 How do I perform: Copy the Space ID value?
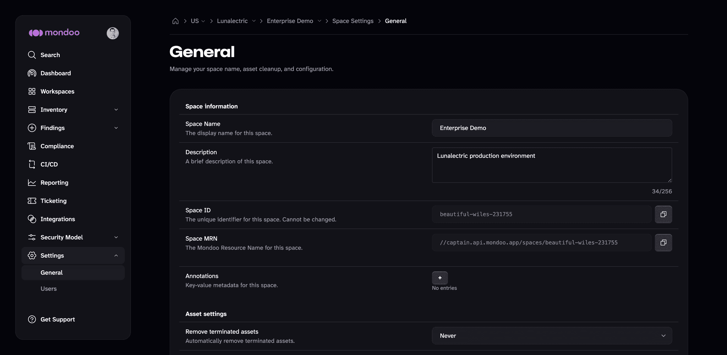pos(663,214)
